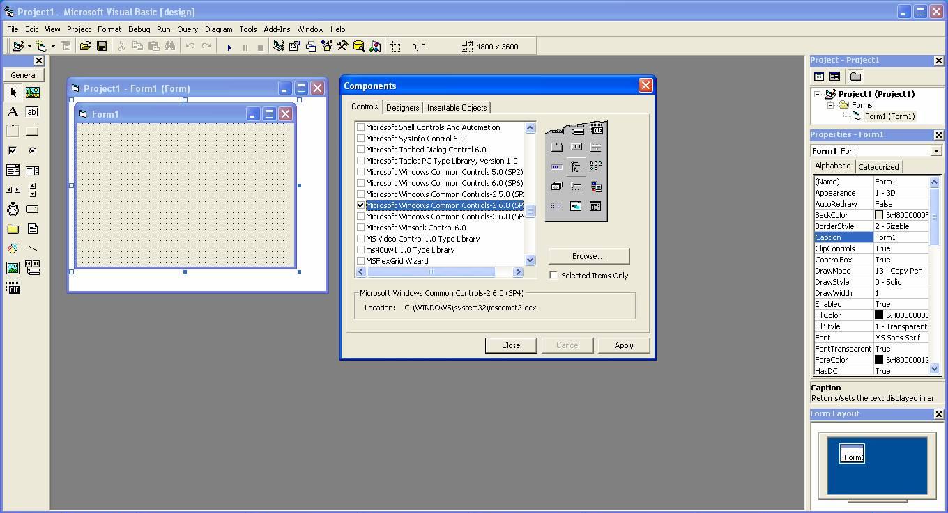
Task: Switch to the Insertable Objects tab
Action: pos(457,108)
